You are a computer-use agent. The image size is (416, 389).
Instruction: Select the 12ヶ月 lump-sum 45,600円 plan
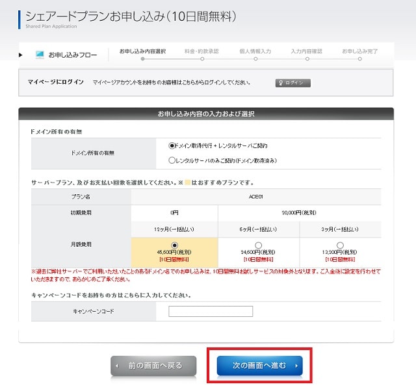click(174, 245)
